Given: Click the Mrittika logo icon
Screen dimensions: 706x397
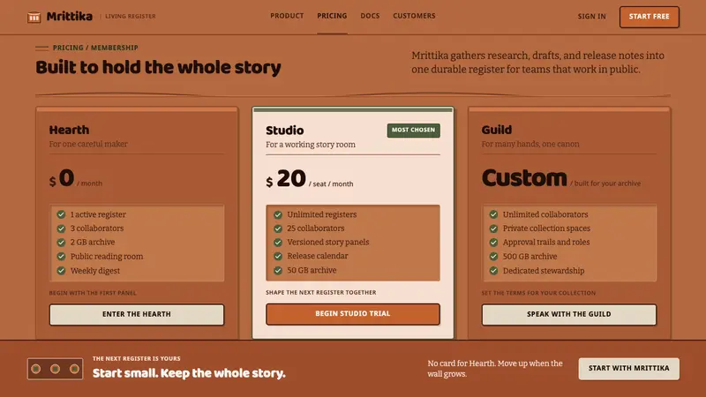Looking at the screenshot, I should 34,17.
